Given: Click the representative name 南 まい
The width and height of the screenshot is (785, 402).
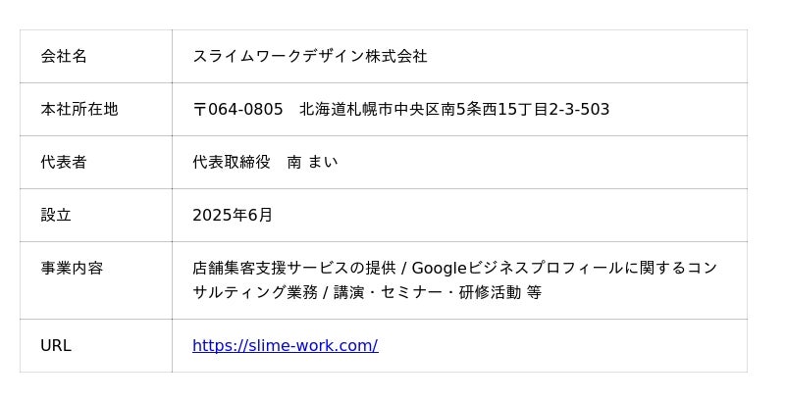Looking at the screenshot, I should pos(312,162).
